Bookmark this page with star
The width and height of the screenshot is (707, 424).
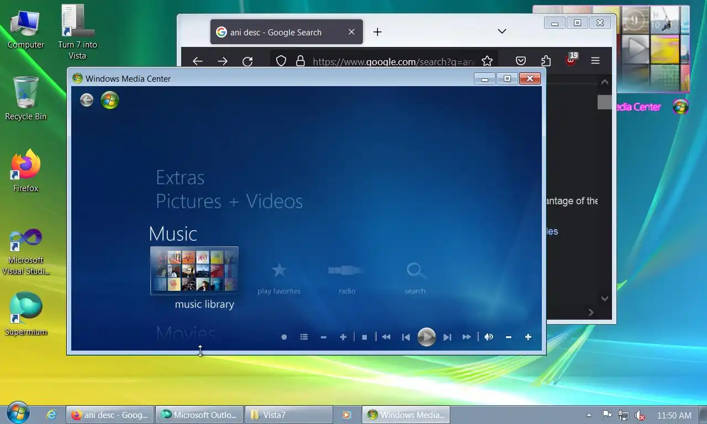487,61
